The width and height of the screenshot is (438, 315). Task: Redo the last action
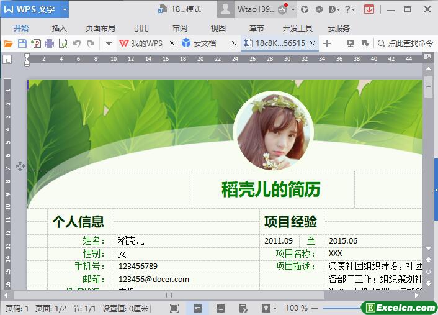point(91,43)
